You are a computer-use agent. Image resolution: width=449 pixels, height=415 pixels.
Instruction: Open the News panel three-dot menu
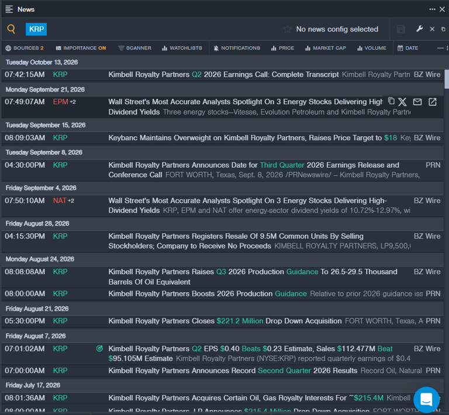click(432, 9)
